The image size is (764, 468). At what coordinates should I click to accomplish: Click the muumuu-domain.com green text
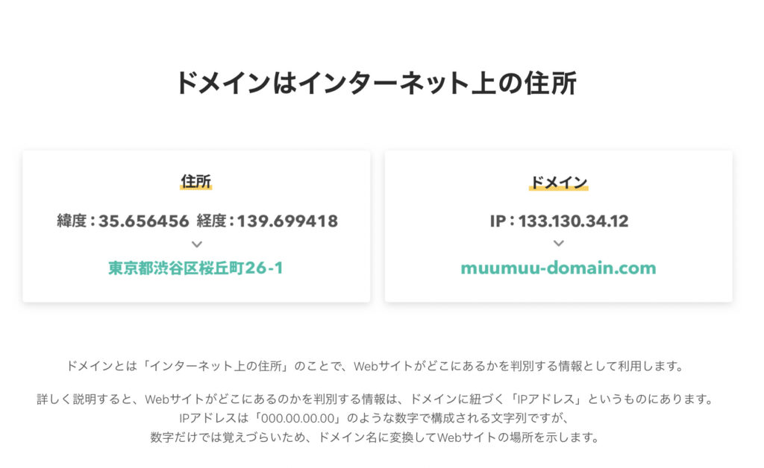(558, 268)
